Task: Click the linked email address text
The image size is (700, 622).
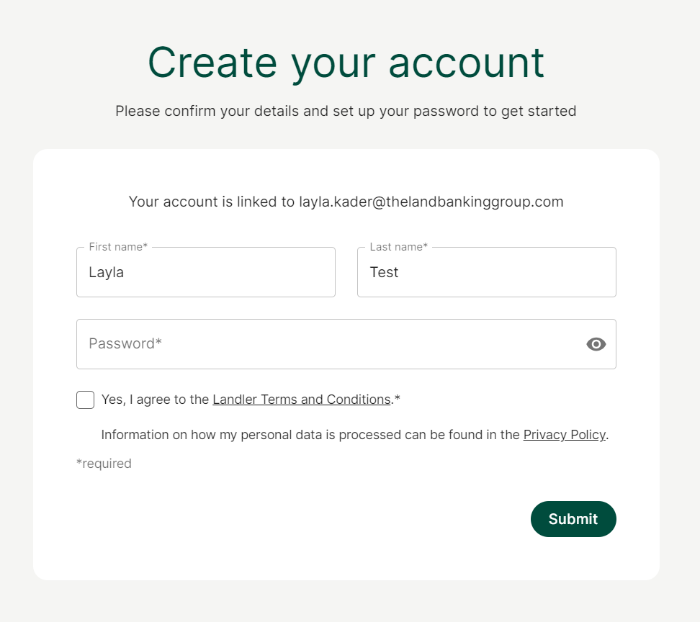Action: pos(431,202)
